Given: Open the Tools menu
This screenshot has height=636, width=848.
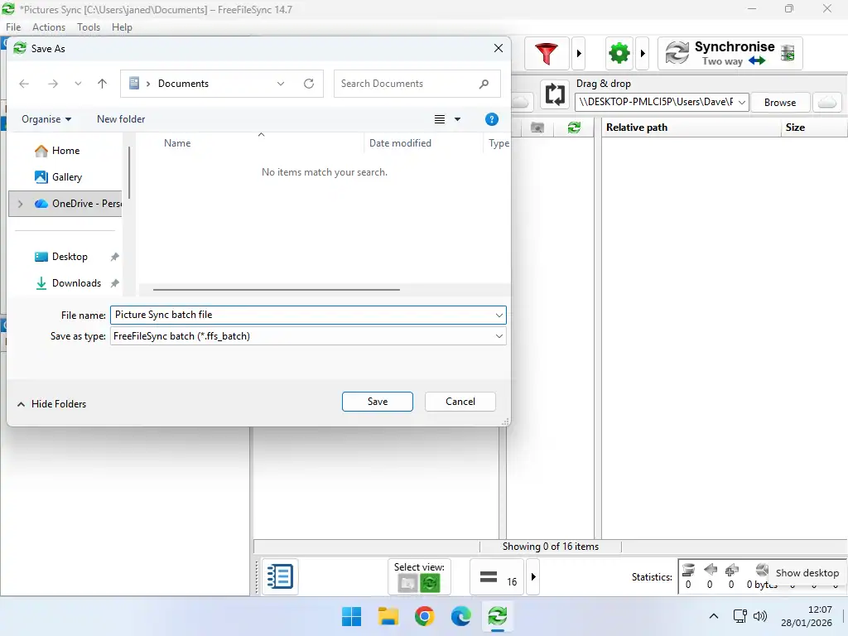Looking at the screenshot, I should coord(89,26).
